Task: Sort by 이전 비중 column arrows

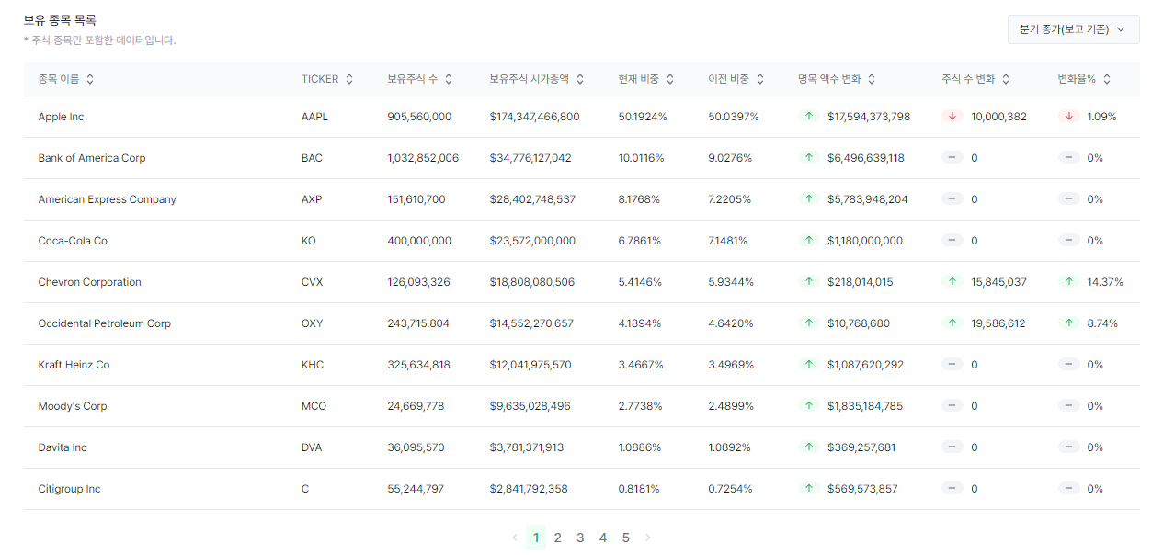Action: click(760, 79)
